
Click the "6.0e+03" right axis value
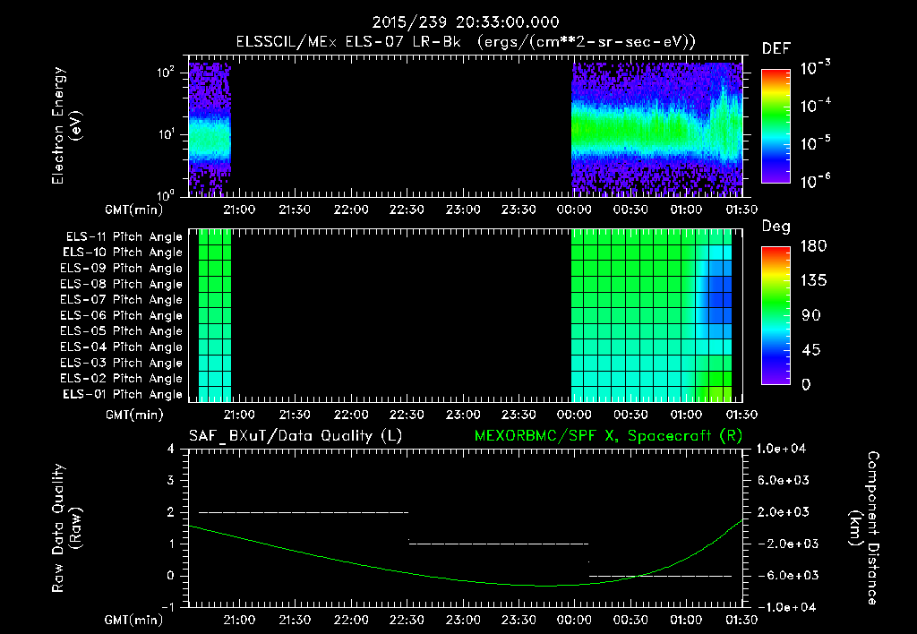(x=784, y=481)
